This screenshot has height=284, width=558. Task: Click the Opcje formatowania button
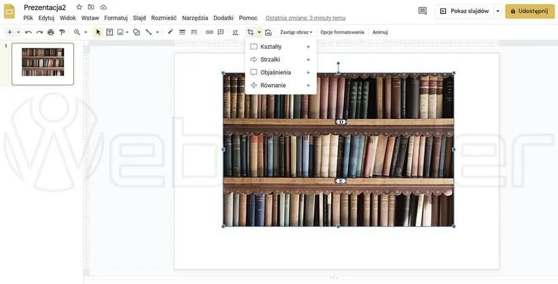click(x=342, y=32)
